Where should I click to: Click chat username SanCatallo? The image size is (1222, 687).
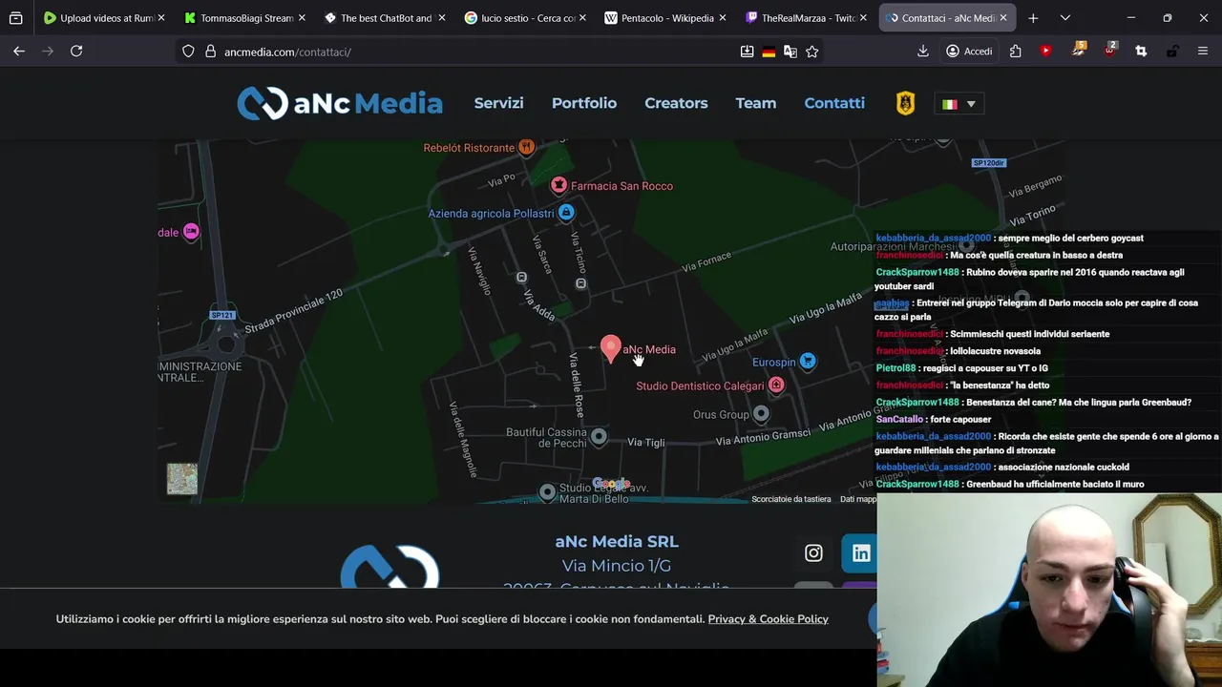(x=899, y=420)
